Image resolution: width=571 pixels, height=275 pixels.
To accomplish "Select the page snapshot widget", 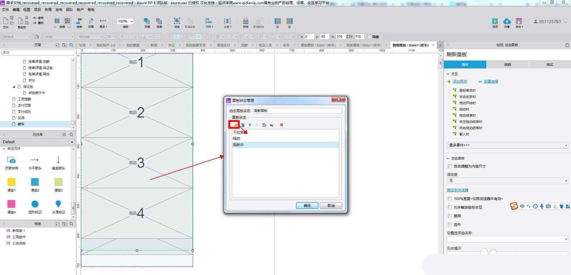I will pos(11,160).
